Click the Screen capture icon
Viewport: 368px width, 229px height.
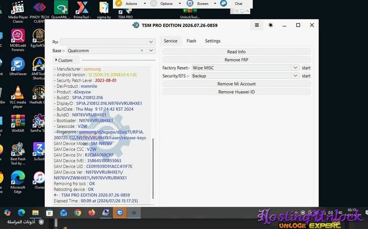pyautogui.click(x=190, y=3)
